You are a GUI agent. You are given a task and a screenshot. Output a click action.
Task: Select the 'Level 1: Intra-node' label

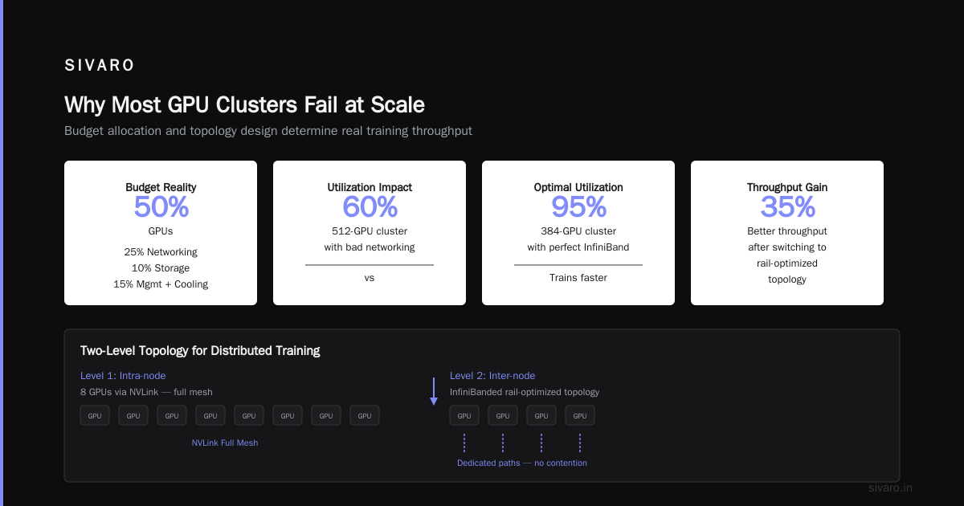pos(123,376)
